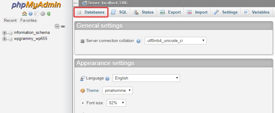Open the Home icon in the sidebar
The image size is (275, 113).
pyautogui.click(x=24, y=14)
